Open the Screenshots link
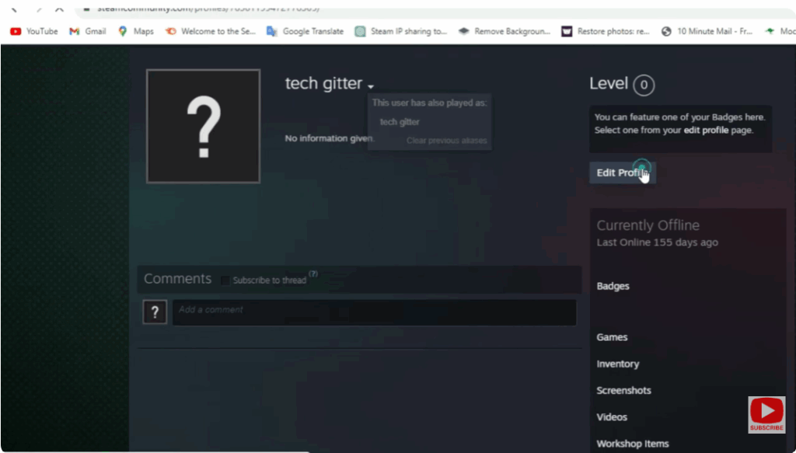 [623, 390]
